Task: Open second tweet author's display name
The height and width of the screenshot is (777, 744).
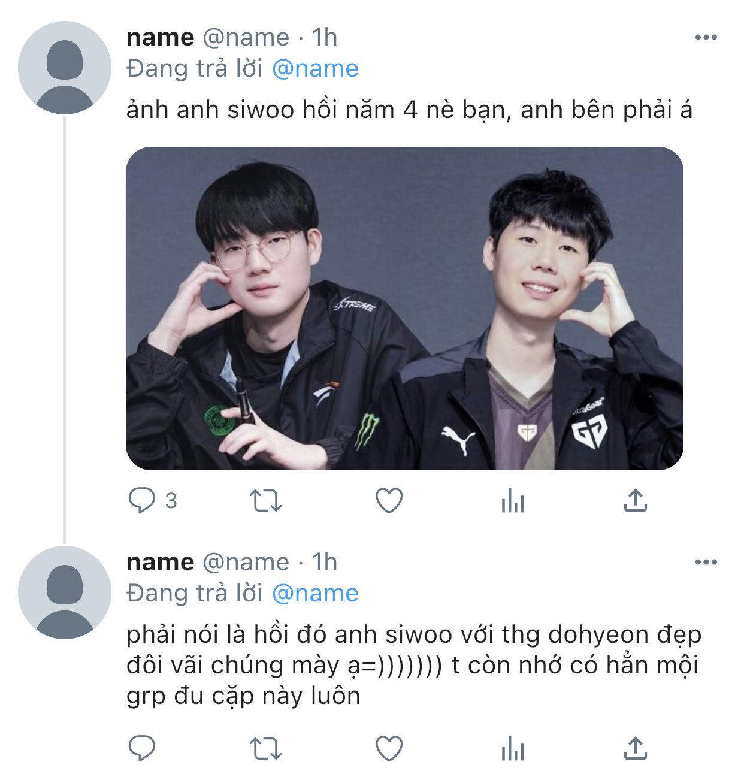Action: coord(161,562)
